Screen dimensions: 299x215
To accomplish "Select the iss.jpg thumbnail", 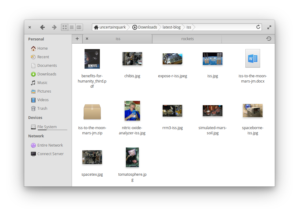I will click(x=213, y=59).
